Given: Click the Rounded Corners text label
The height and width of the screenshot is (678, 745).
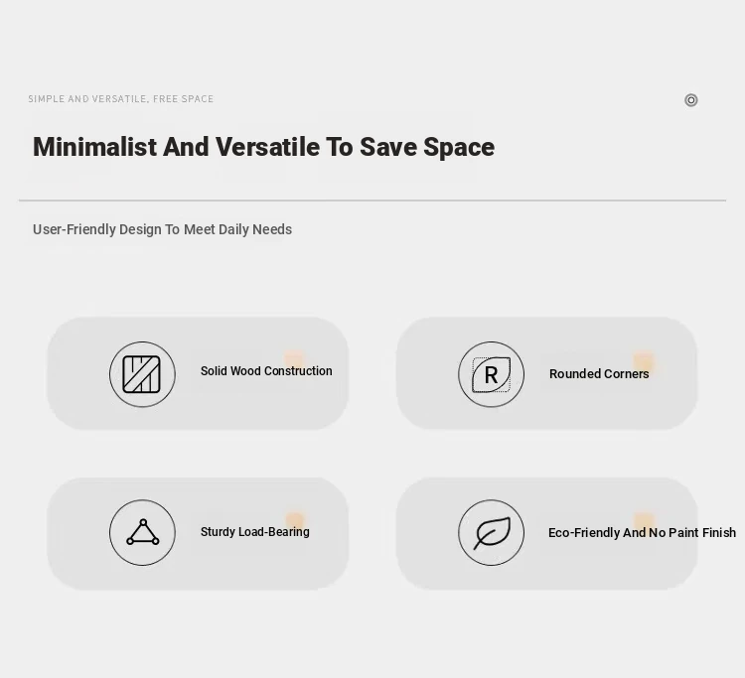Looking at the screenshot, I should (599, 374).
